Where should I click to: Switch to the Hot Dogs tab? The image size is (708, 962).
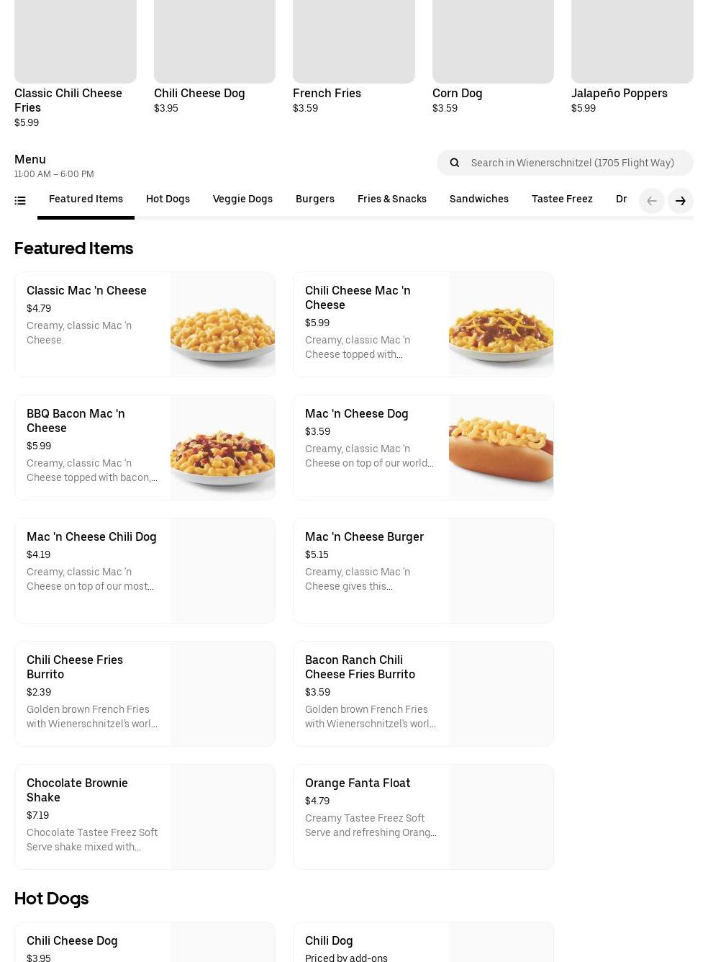pos(168,199)
